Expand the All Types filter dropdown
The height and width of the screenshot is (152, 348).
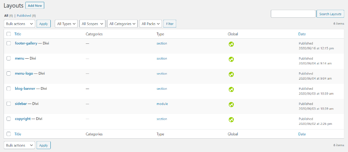pyautogui.click(x=66, y=24)
